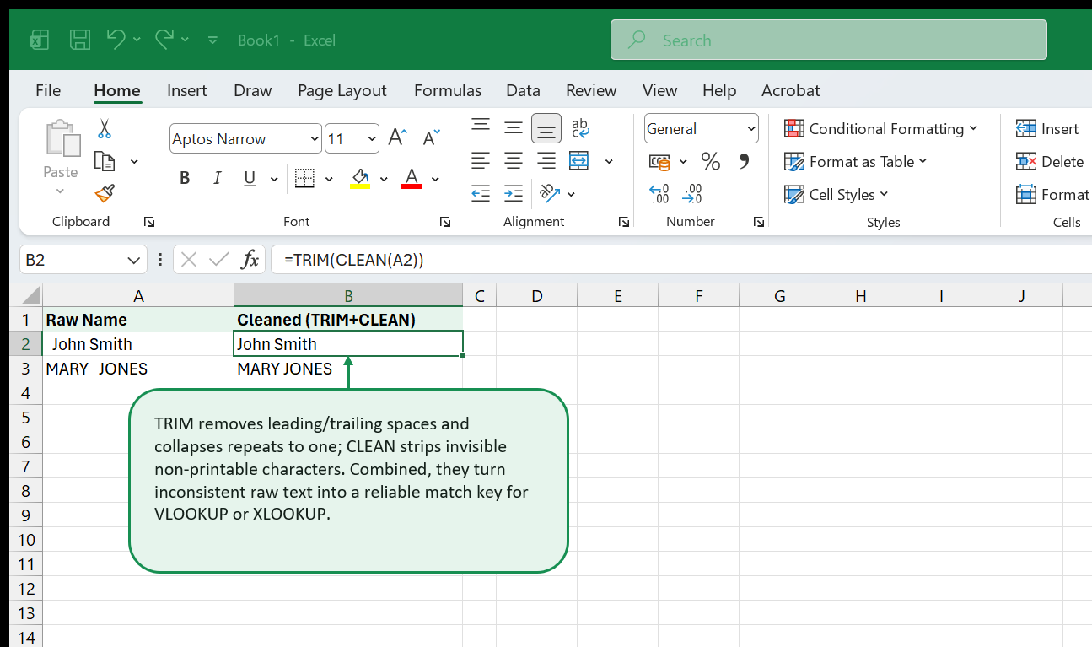Expand Conditional Formatting menu
The width and height of the screenshot is (1092, 647).
(881, 128)
